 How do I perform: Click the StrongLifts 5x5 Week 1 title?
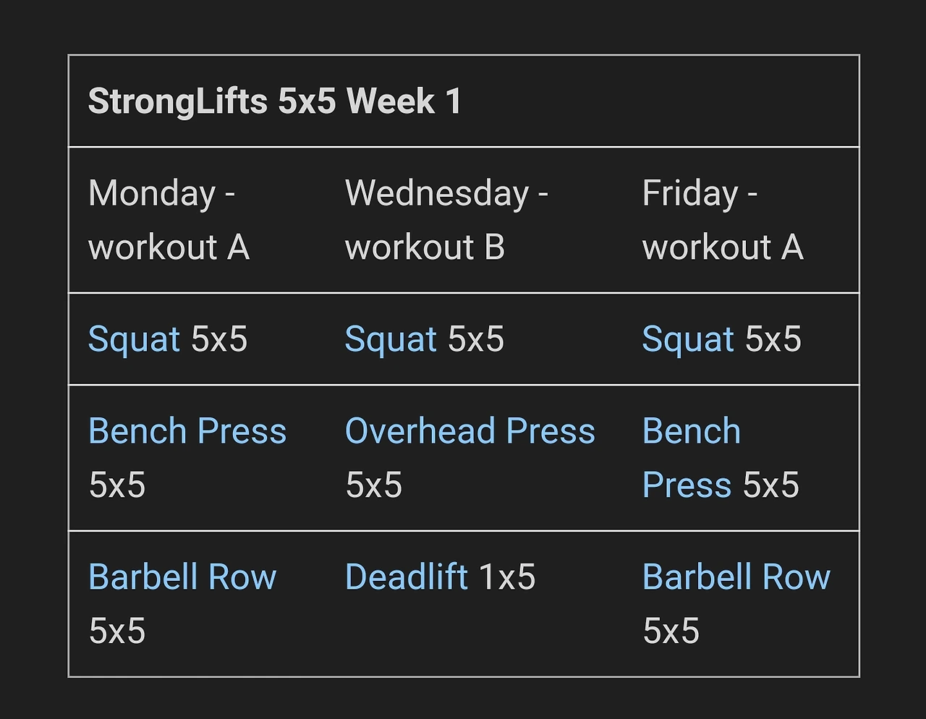(x=275, y=101)
